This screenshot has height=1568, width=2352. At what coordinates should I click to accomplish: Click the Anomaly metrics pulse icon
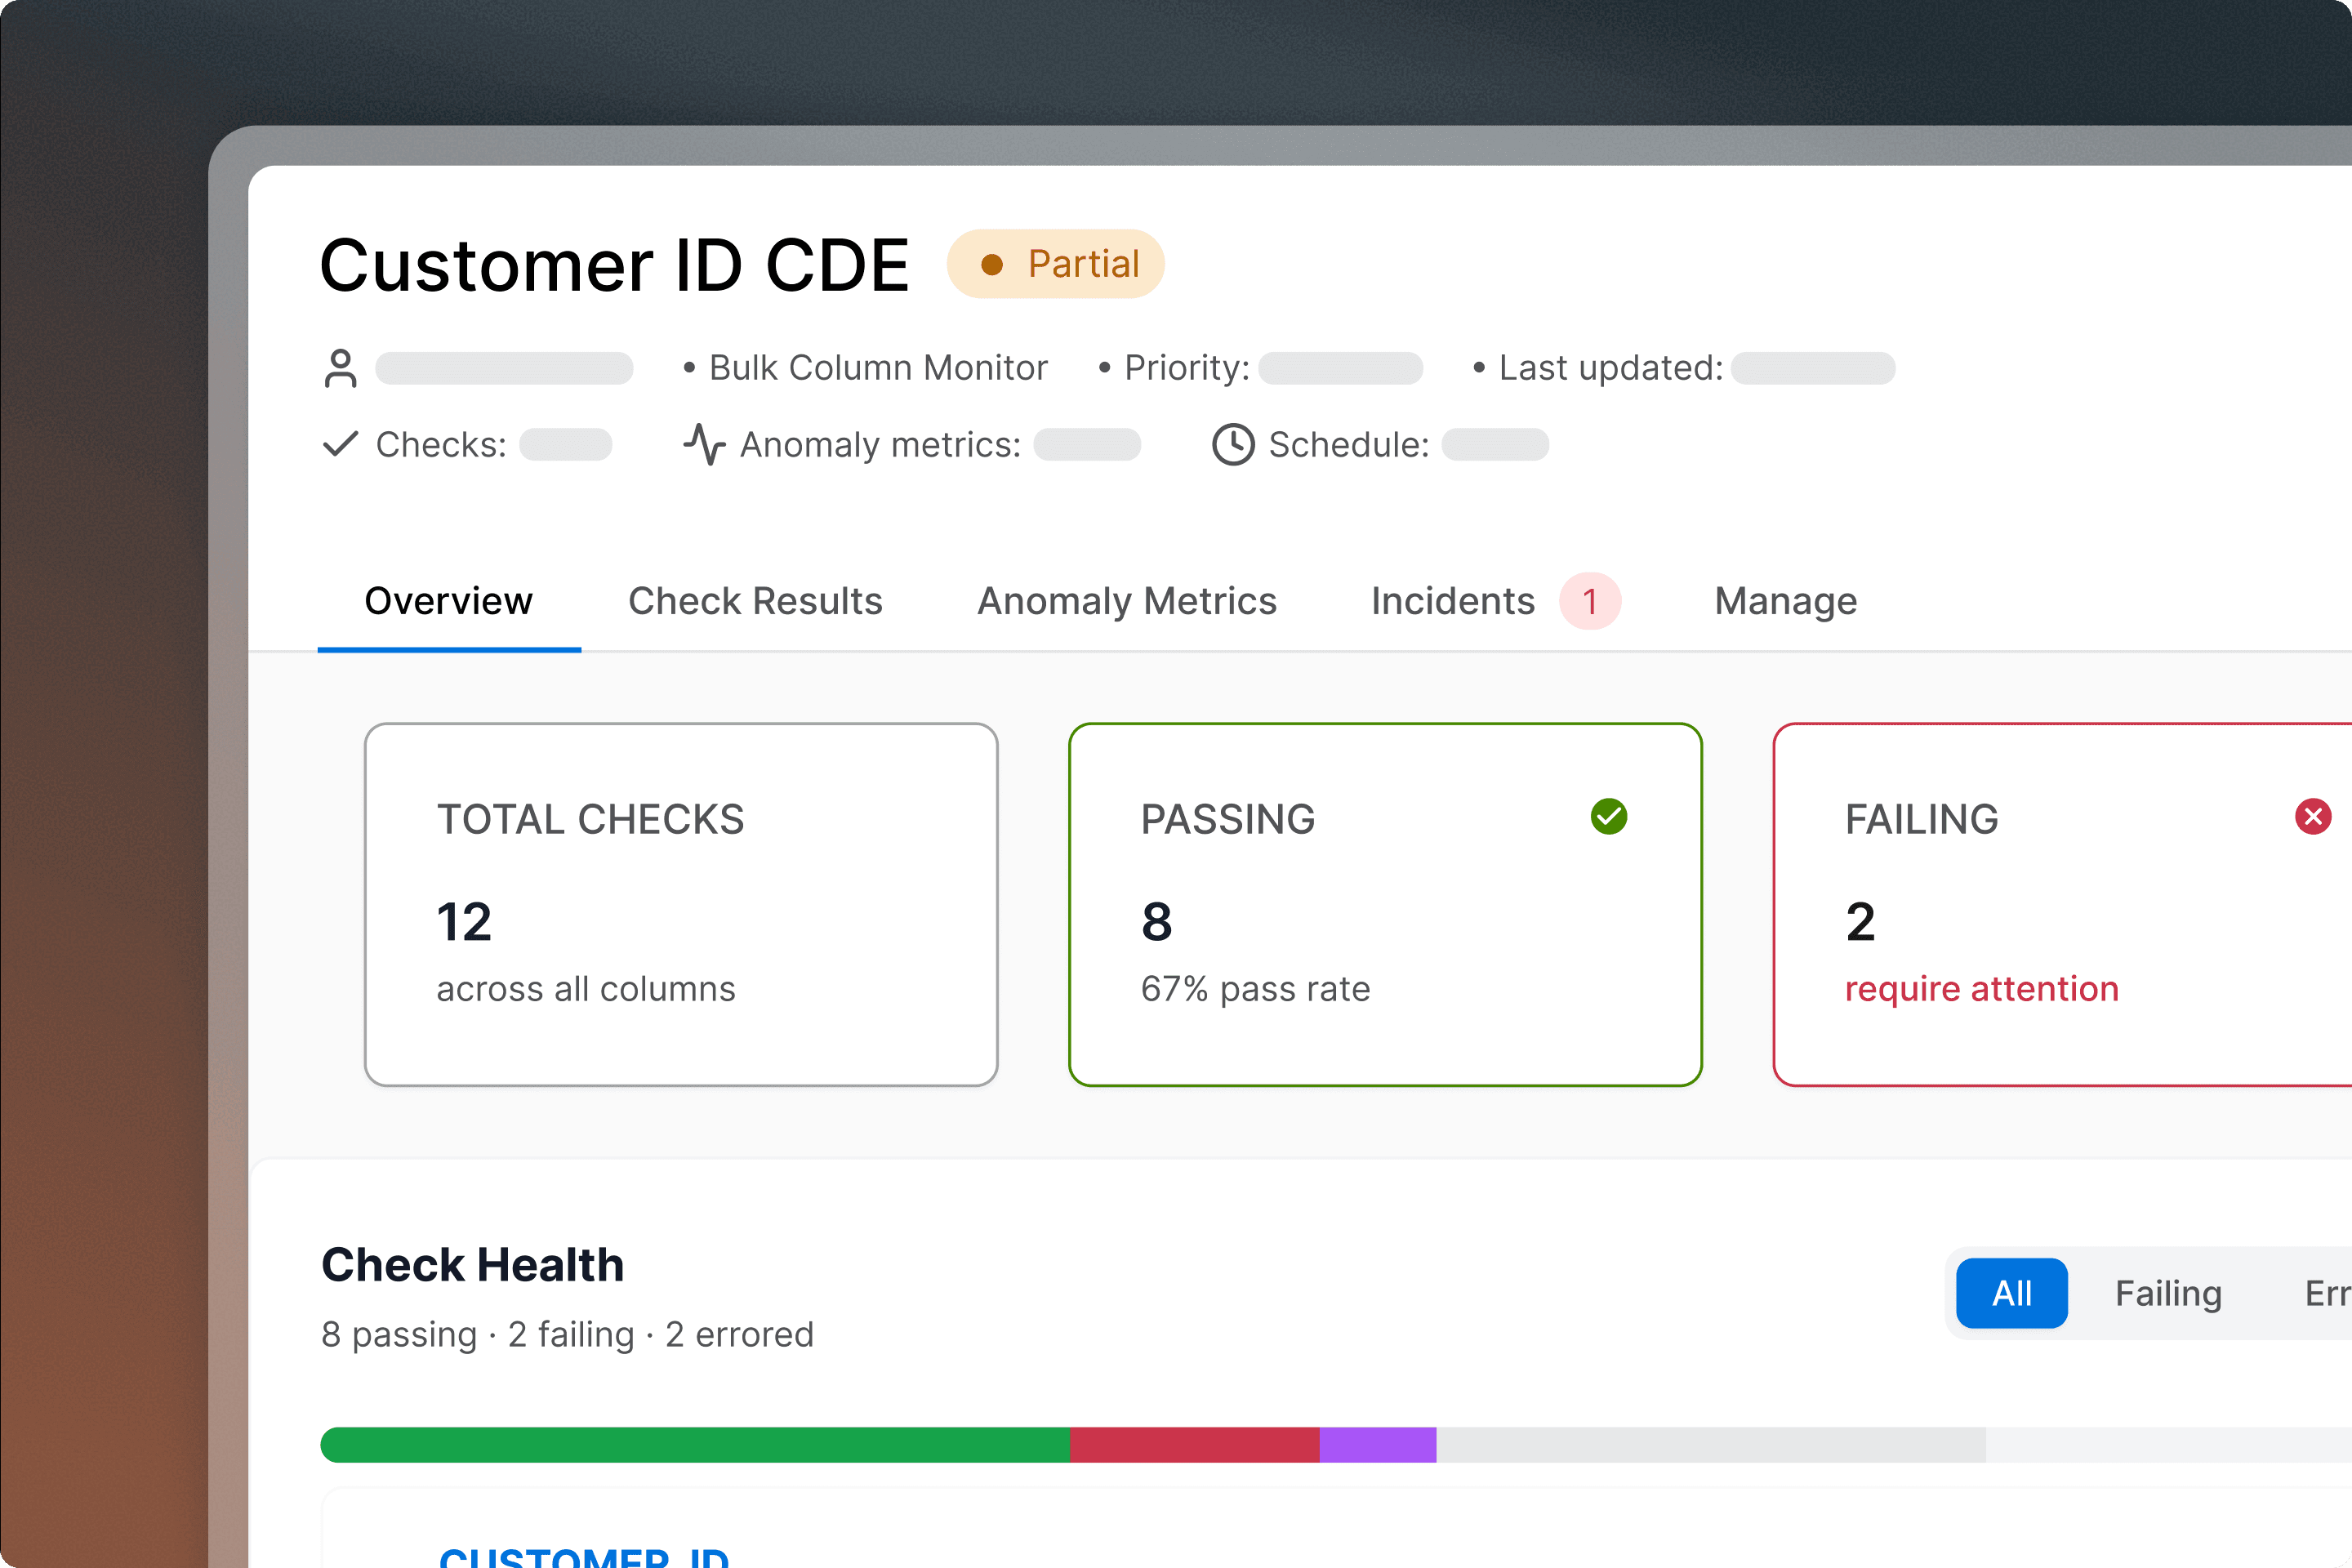705,444
